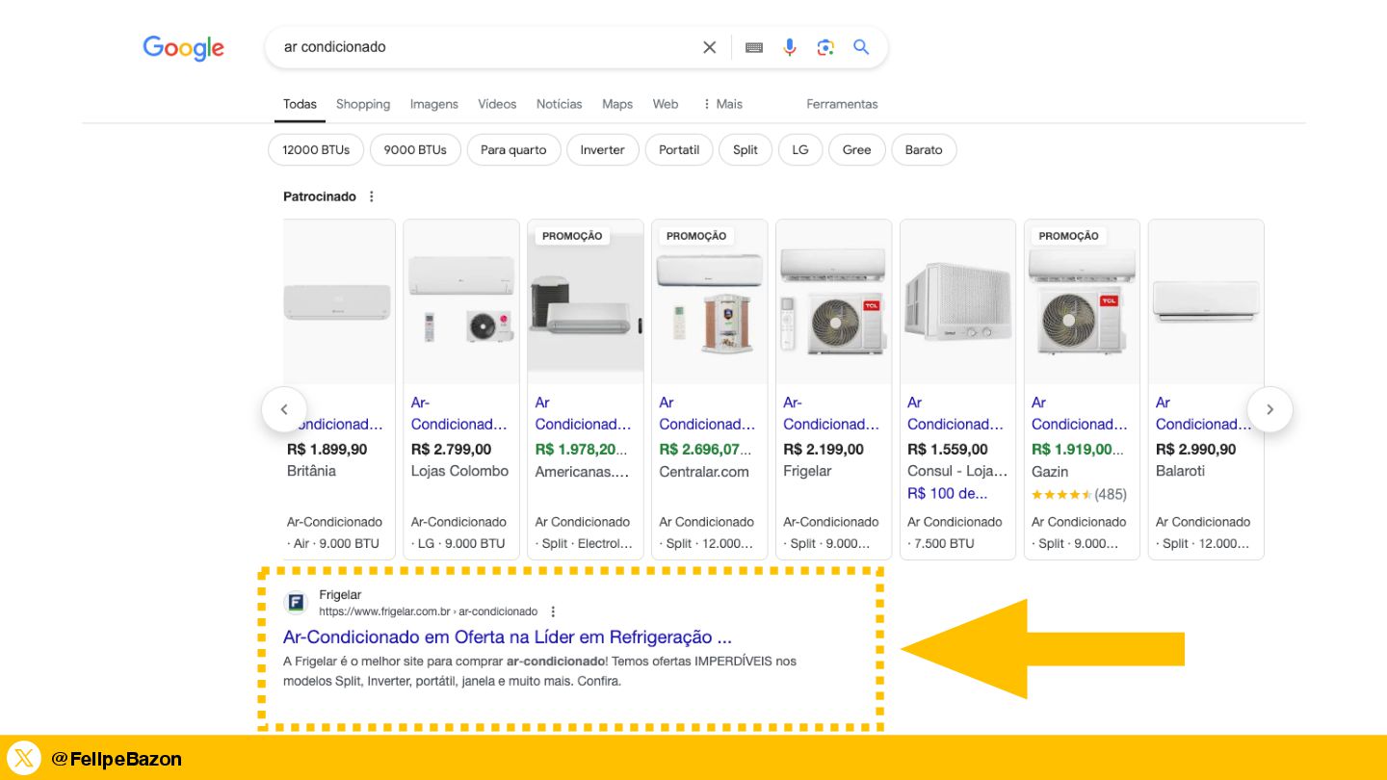The height and width of the screenshot is (780, 1387).
Task: Open the Frigelar result favicon
Action: point(296,603)
